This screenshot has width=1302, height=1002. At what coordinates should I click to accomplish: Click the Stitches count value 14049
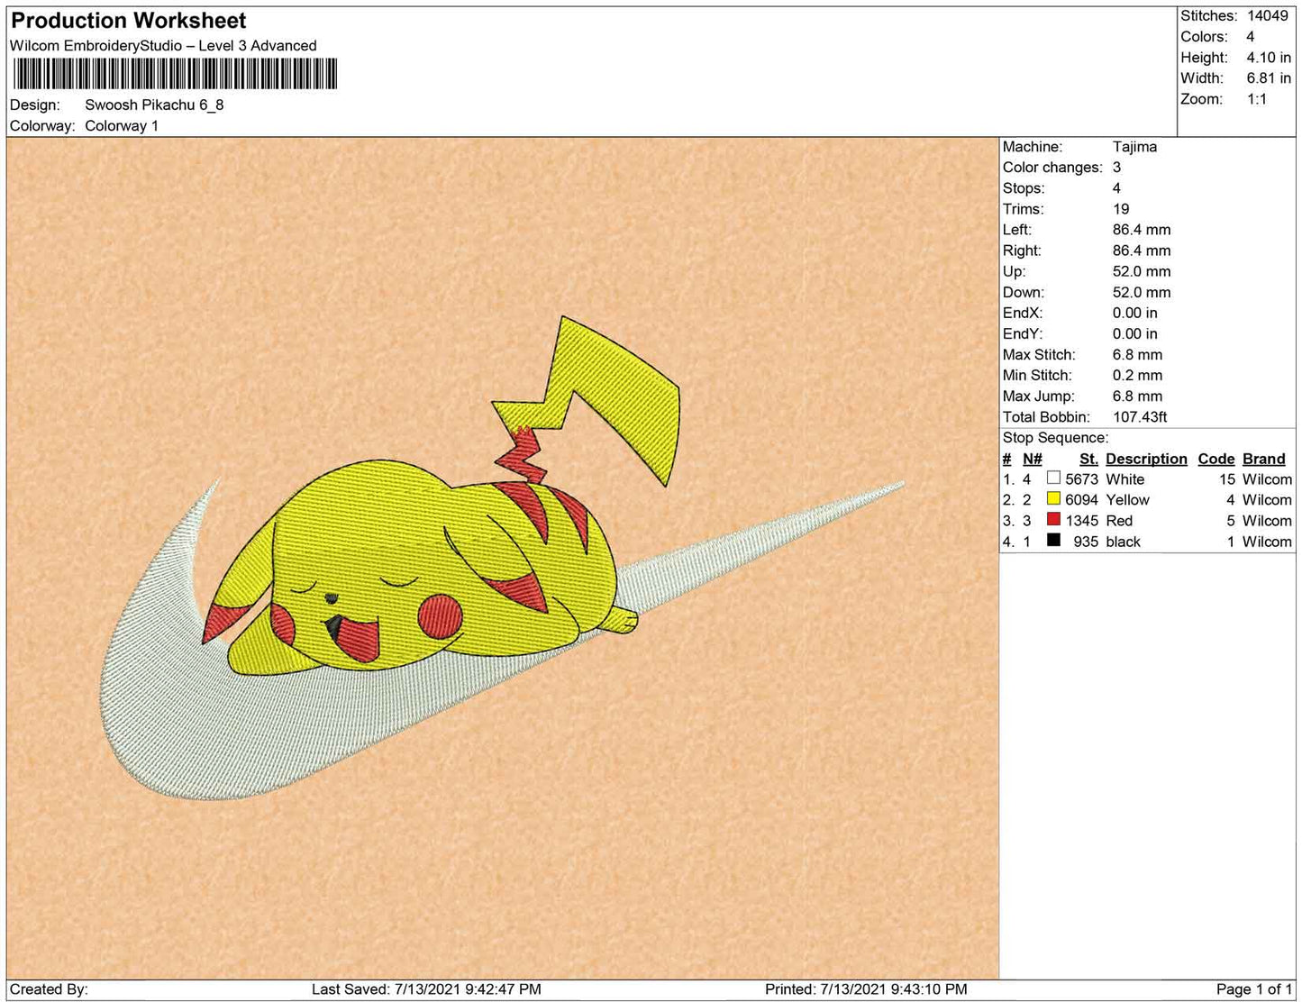point(1267,15)
